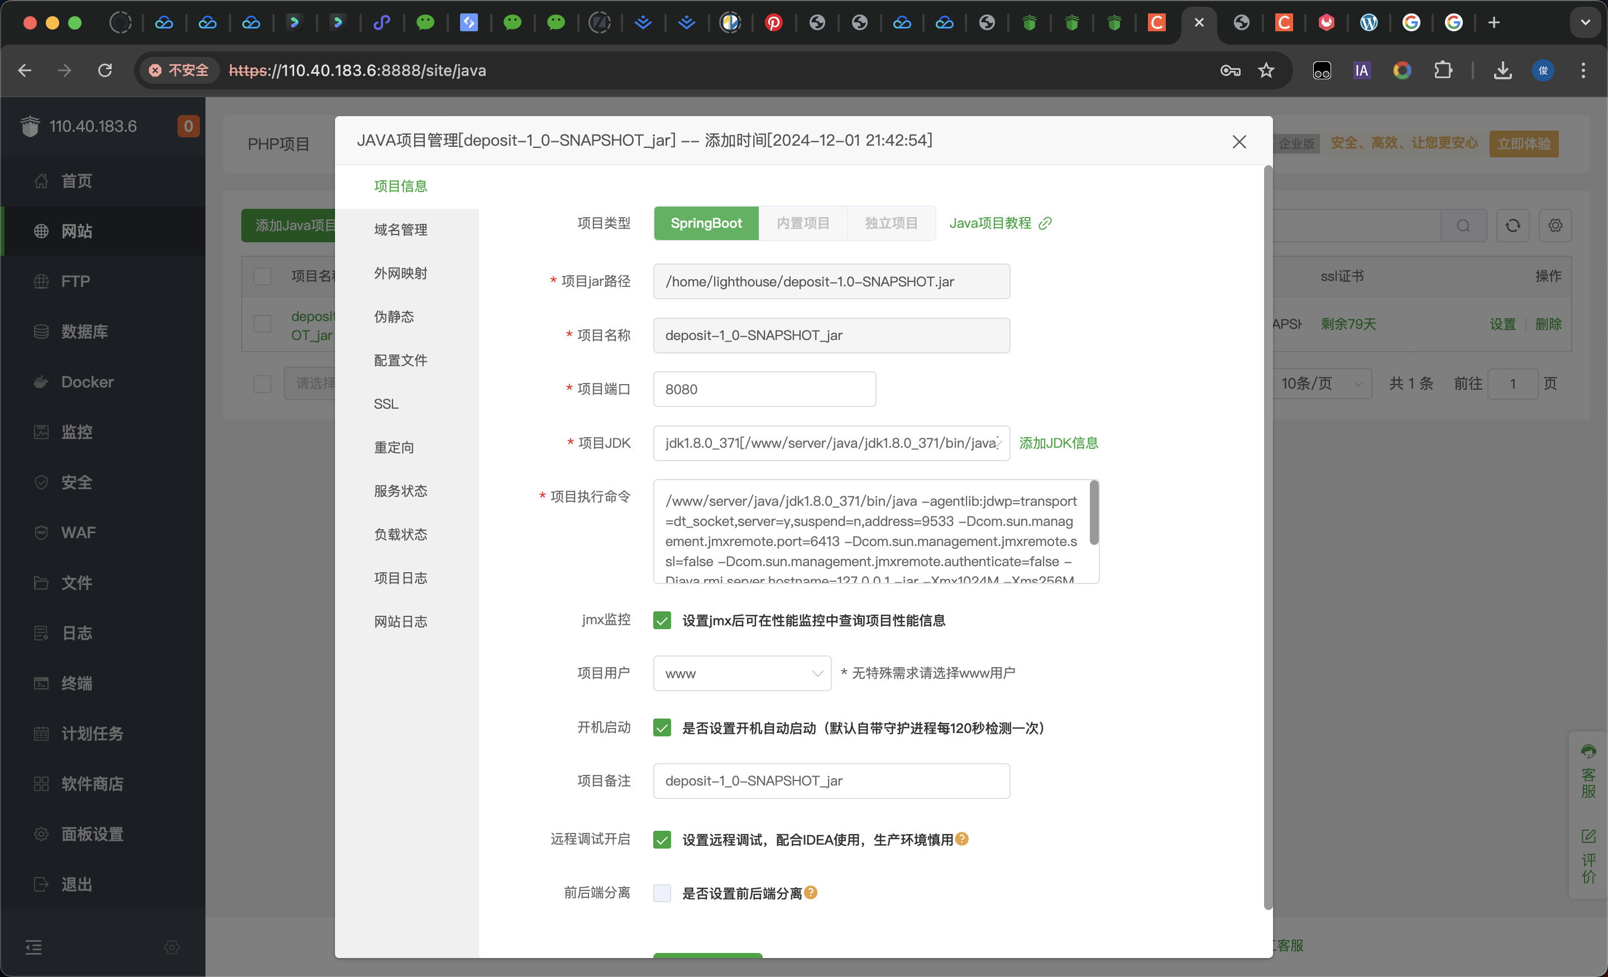This screenshot has width=1608, height=977.
Task: Click the 面板设置 gear icon
Action: [x=41, y=834]
